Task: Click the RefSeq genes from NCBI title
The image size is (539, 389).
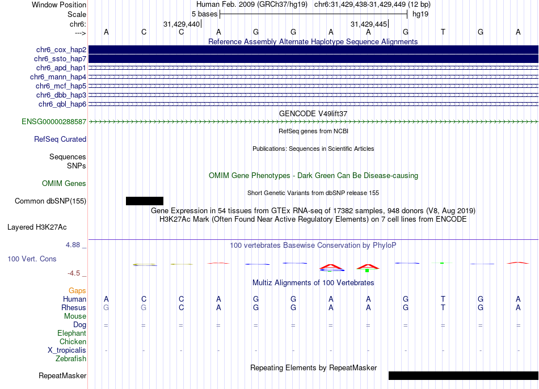Action: [314, 131]
